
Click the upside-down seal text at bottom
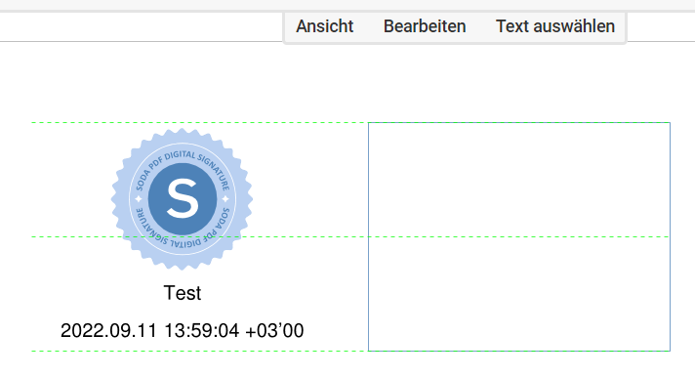[x=183, y=232]
